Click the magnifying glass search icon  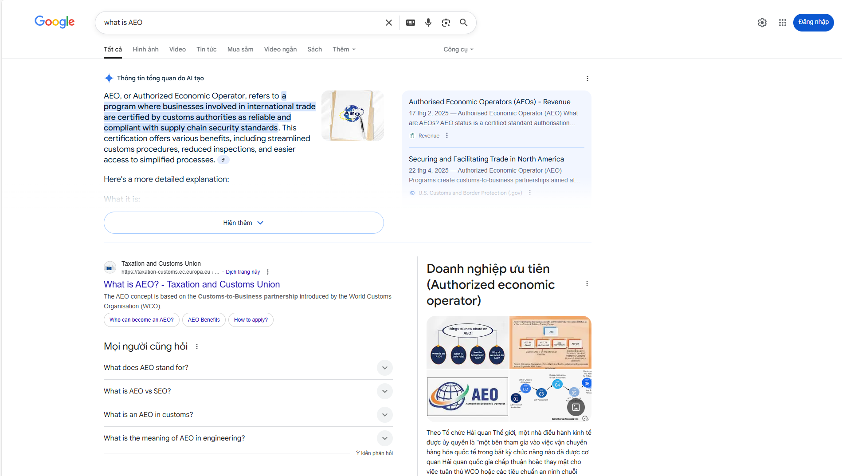[x=463, y=23]
